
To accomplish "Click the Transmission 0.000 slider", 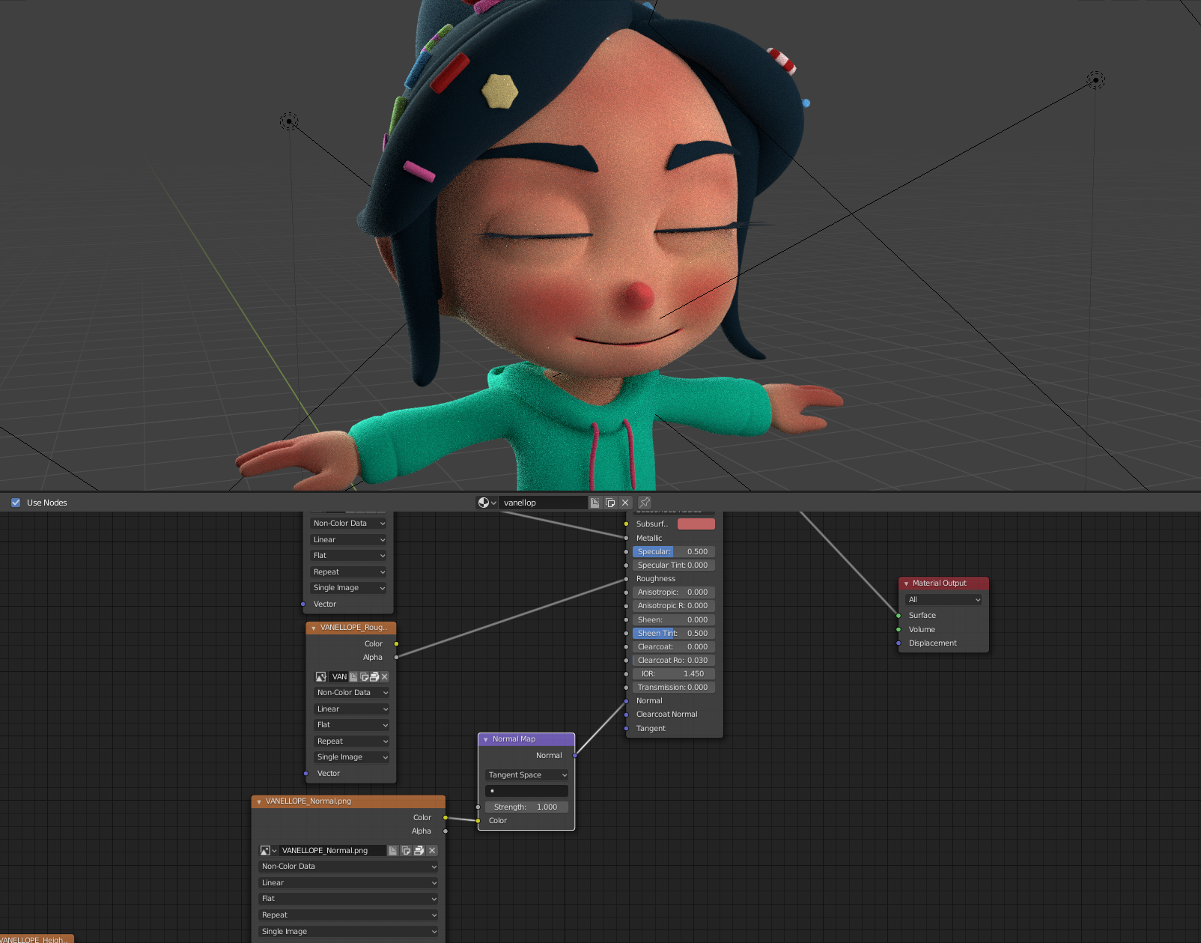I will tap(674, 688).
